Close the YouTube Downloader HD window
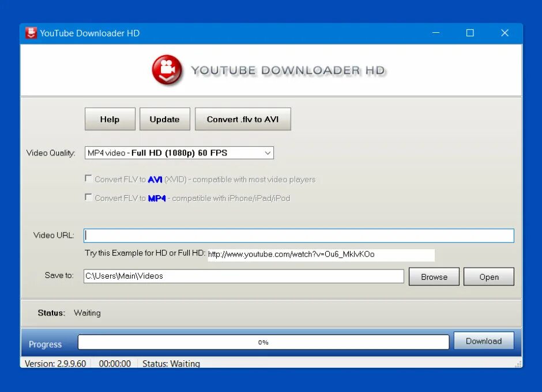Viewport: 542px width, 392px height. pos(505,33)
